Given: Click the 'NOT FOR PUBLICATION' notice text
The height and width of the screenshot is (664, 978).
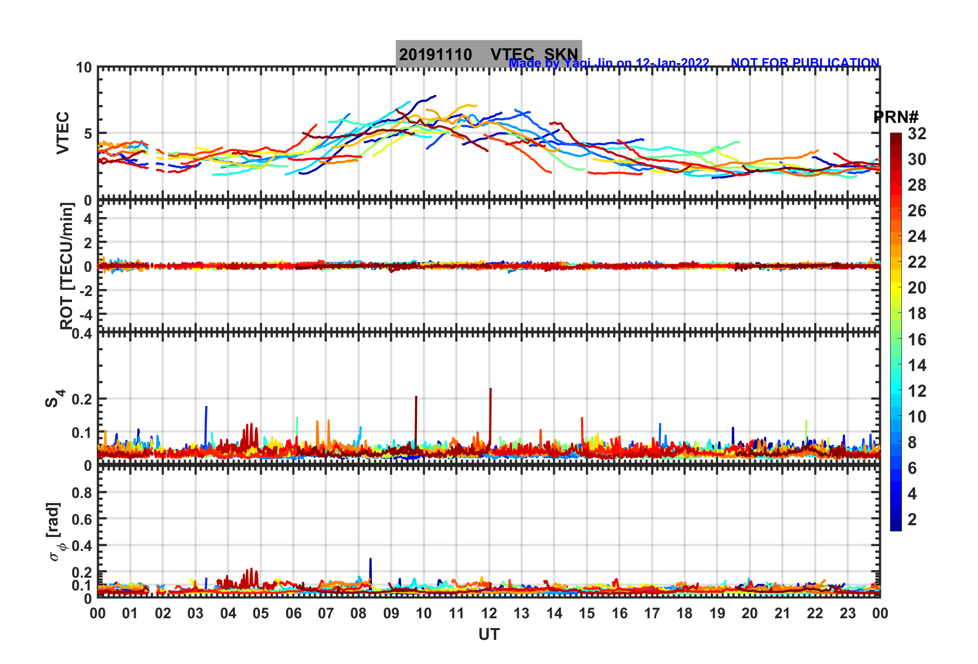Looking at the screenshot, I should click(x=805, y=63).
